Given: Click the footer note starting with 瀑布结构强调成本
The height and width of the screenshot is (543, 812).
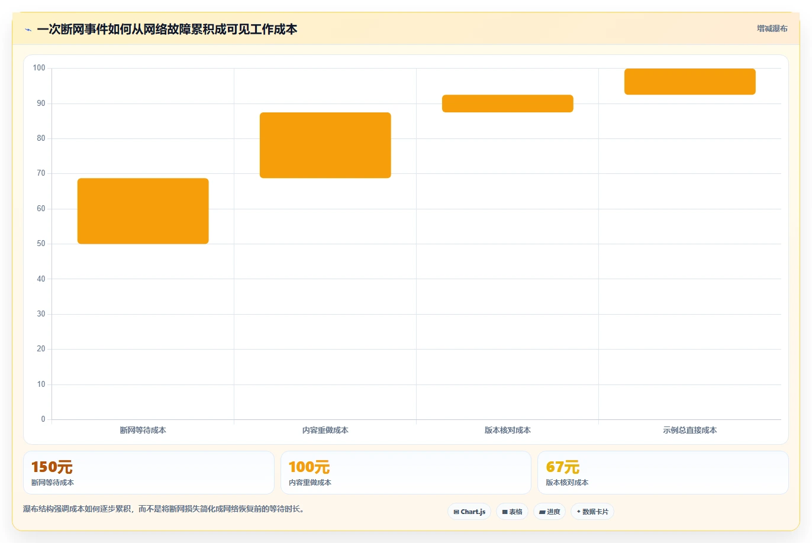Looking at the screenshot, I should click(165, 509).
